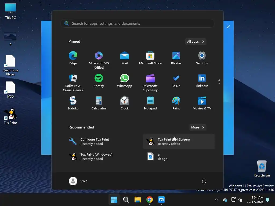Show More recommended items
Viewport: 275px width, 206px height.
197,127
